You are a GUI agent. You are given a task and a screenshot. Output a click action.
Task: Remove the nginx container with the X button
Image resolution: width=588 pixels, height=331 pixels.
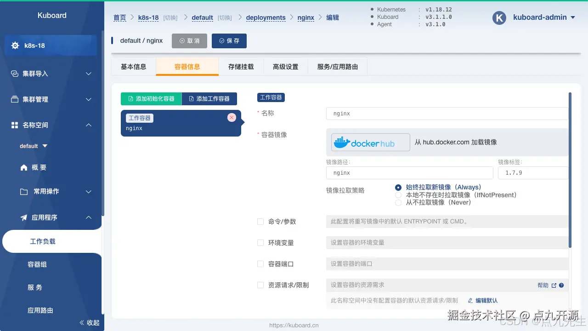coord(232,117)
